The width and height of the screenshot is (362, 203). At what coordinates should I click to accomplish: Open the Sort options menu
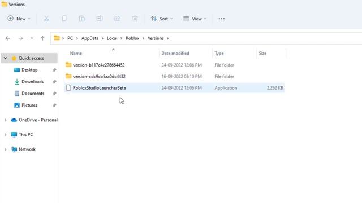coord(162,19)
